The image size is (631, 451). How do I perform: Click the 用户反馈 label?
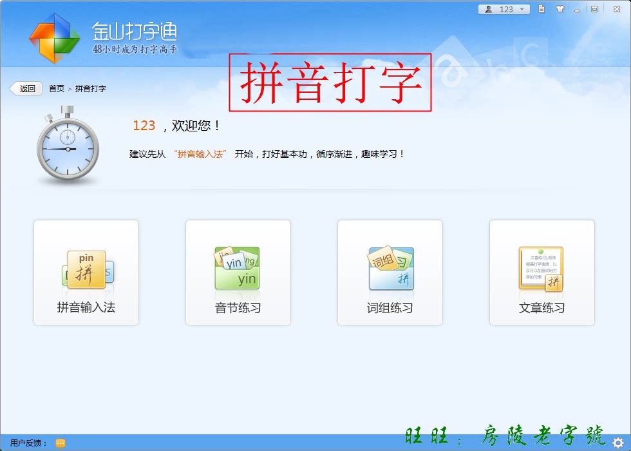point(28,443)
